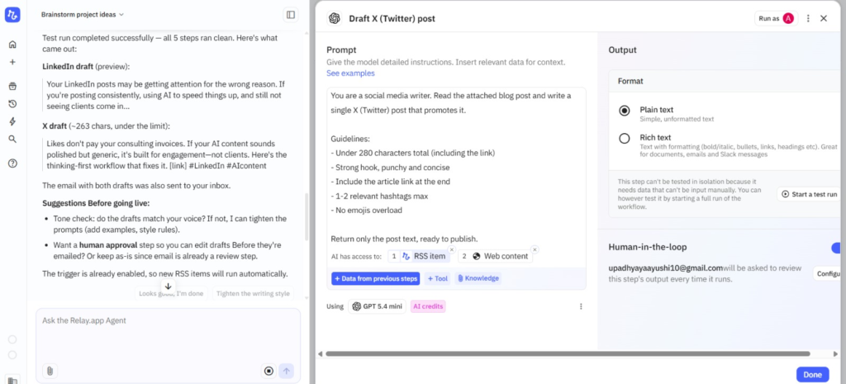This screenshot has height=384, width=846.
Task: Add a Tool to the prompt
Action: pos(438,279)
